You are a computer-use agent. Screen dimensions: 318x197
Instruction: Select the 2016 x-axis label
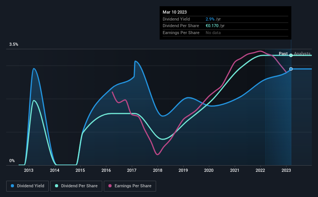pos(106,170)
